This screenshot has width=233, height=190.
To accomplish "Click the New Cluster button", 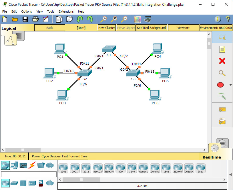I will [x=107, y=28].
